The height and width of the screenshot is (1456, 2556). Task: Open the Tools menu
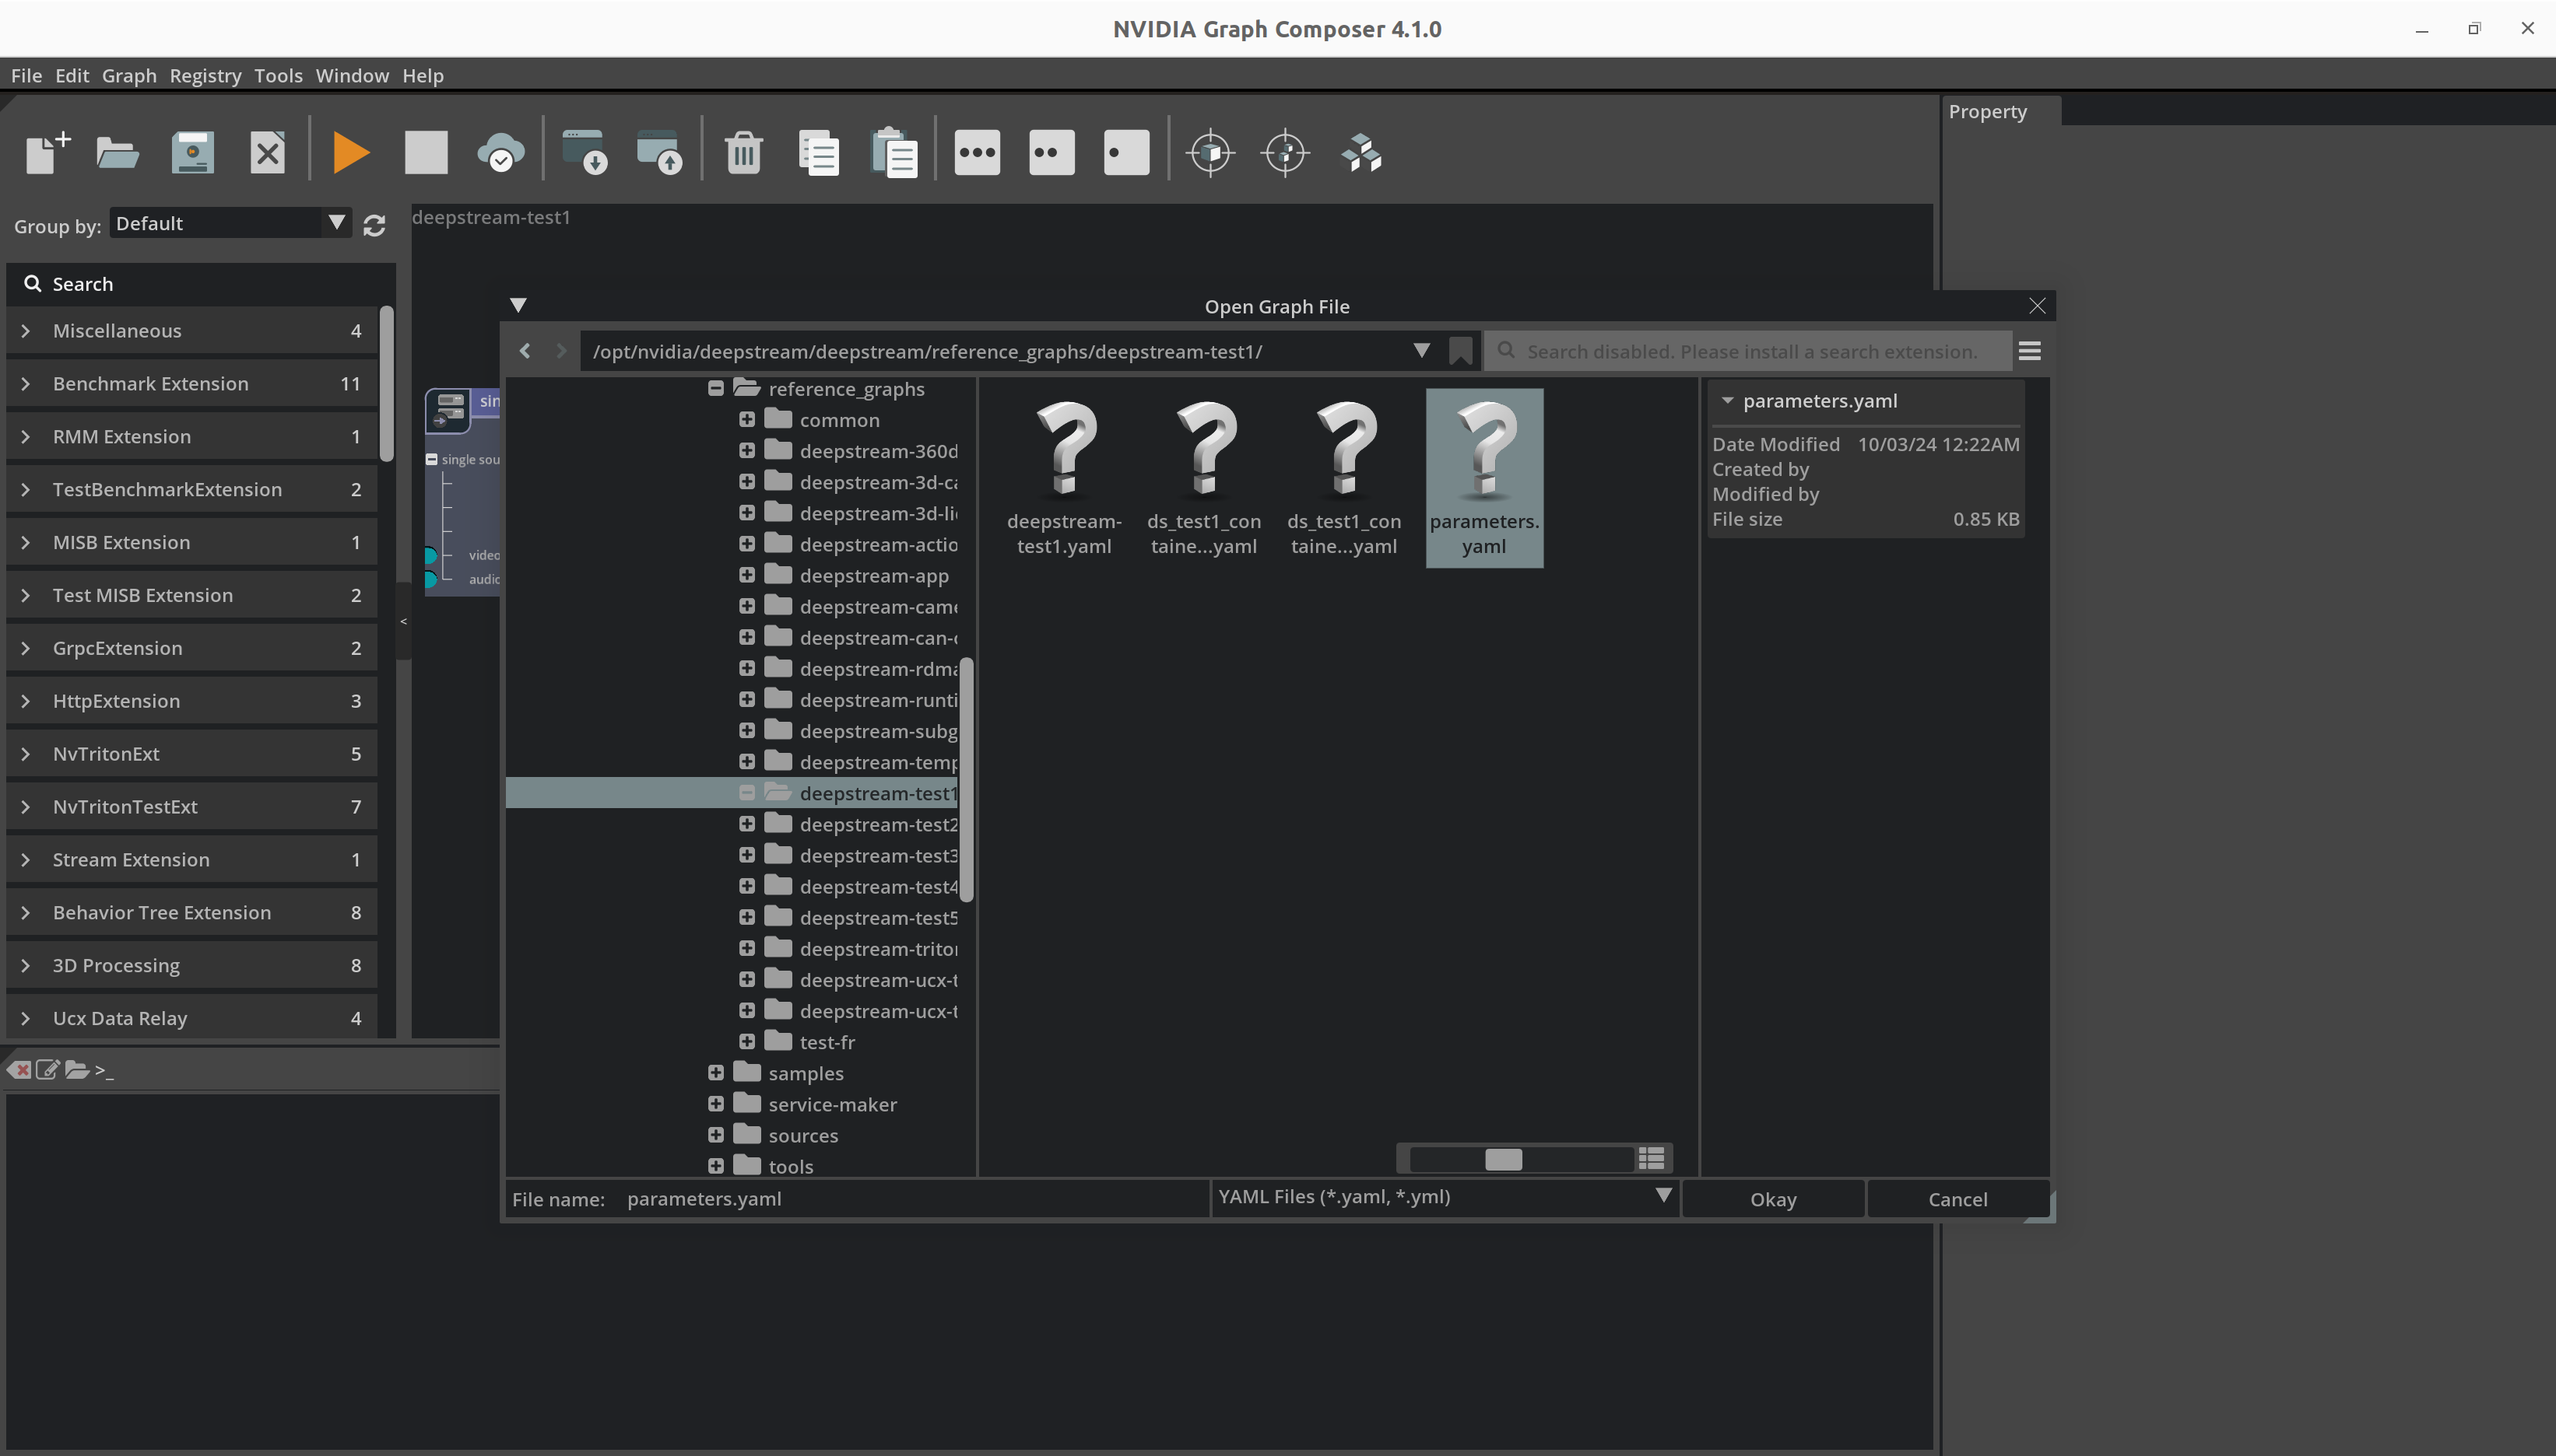[278, 76]
